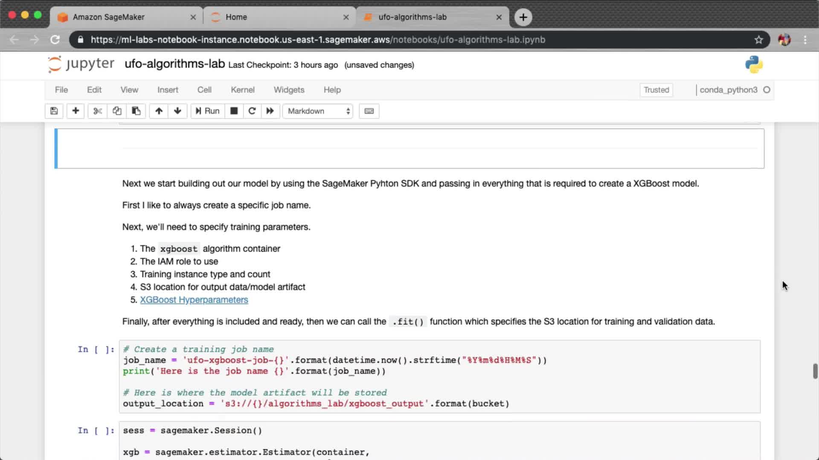
Task: Restart kernel and run all icon
Action: 270,111
